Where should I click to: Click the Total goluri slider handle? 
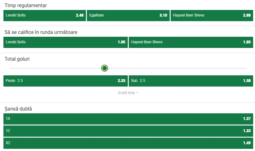point(105,68)
